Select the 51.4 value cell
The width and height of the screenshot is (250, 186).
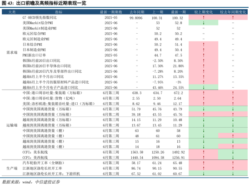tap(179, 45)
